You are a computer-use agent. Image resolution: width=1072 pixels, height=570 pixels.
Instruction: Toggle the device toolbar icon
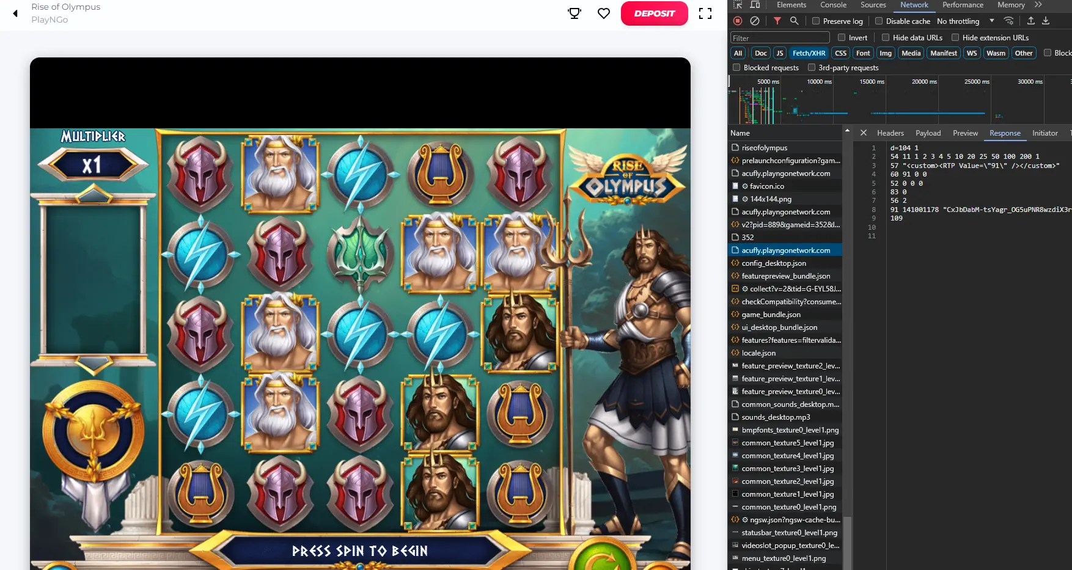[755, 4]
